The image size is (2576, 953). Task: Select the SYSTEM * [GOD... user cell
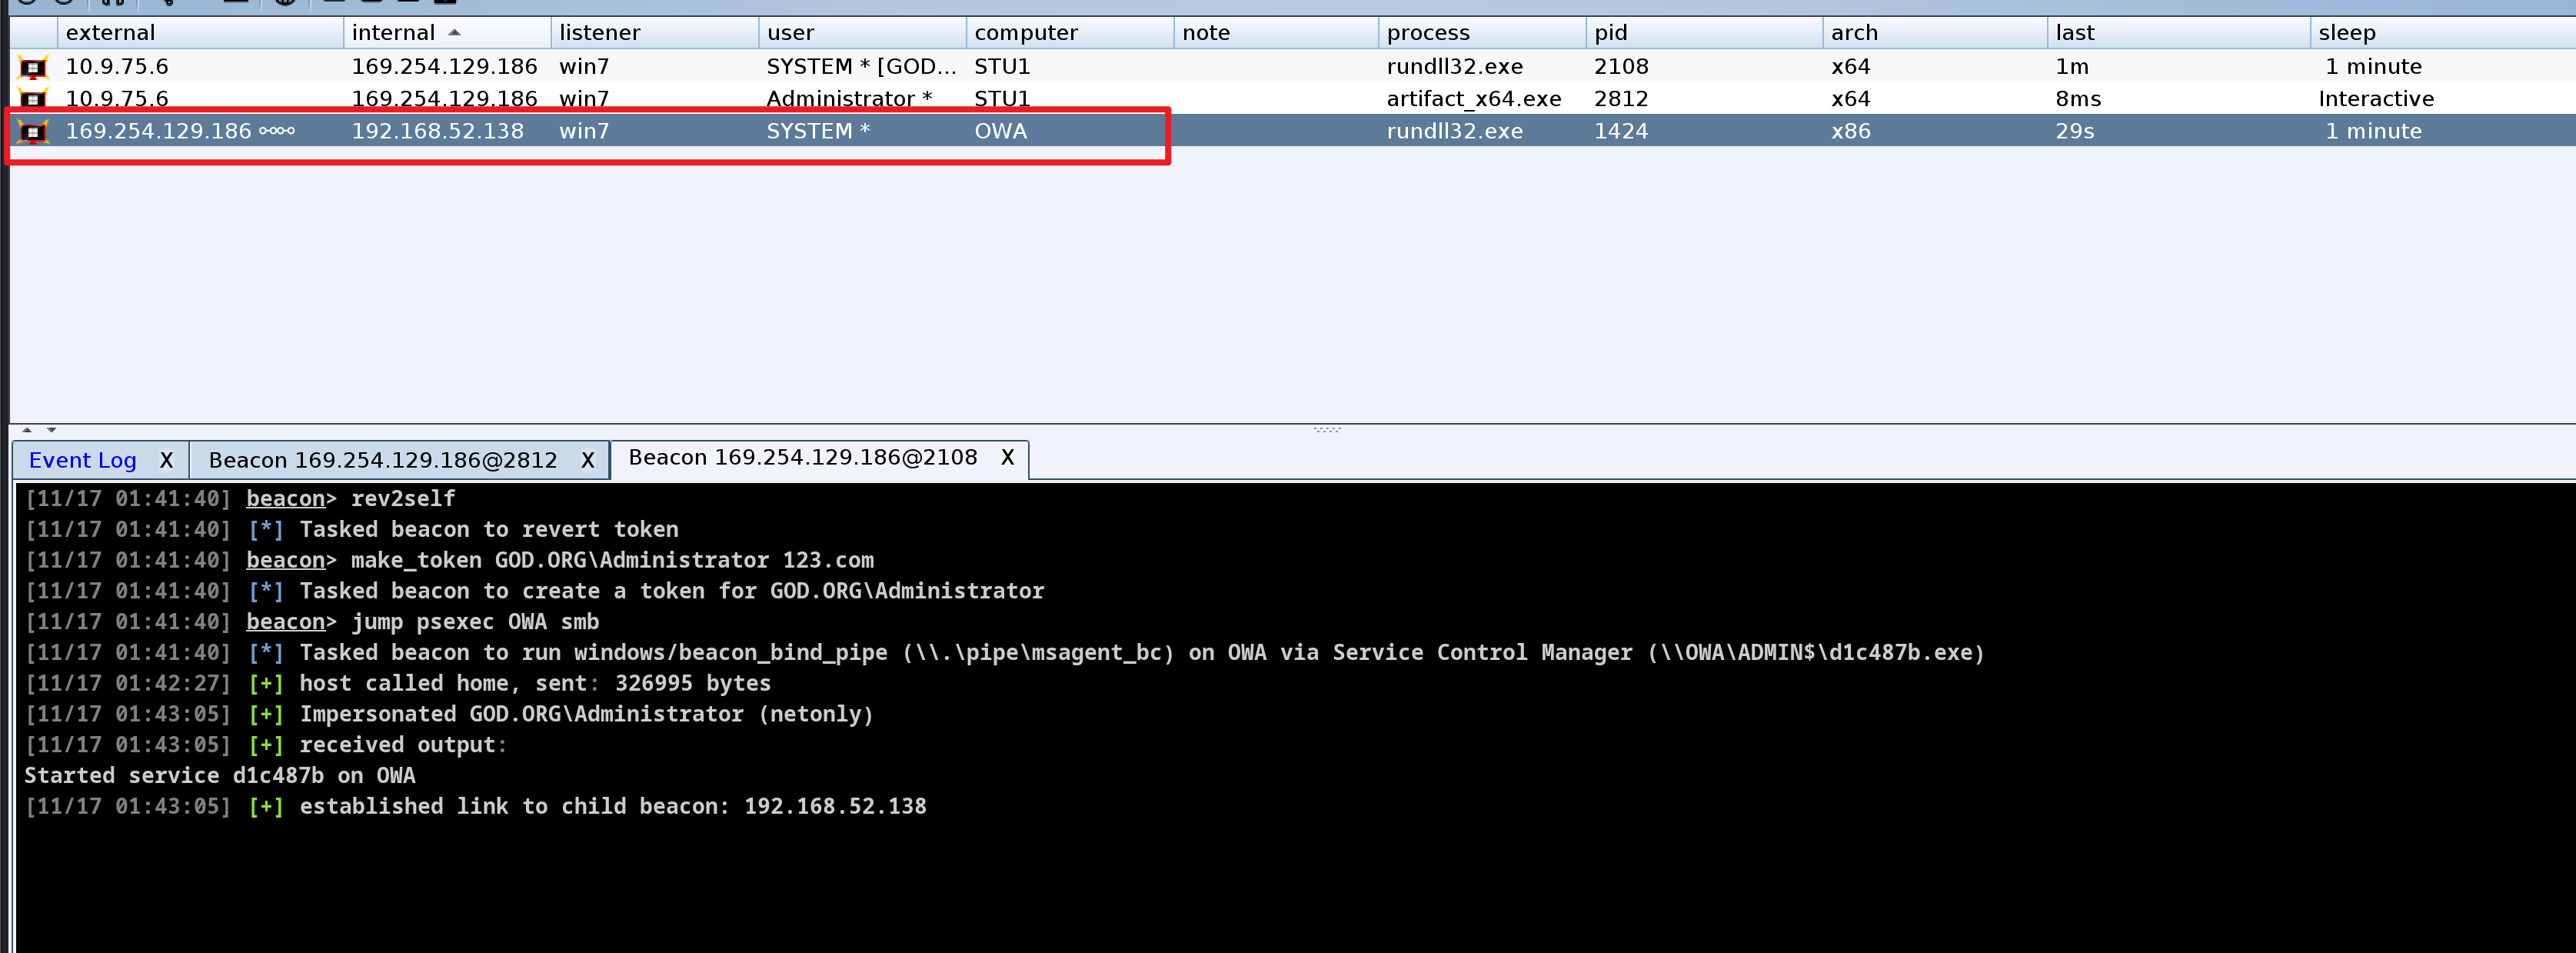point(861,67)
